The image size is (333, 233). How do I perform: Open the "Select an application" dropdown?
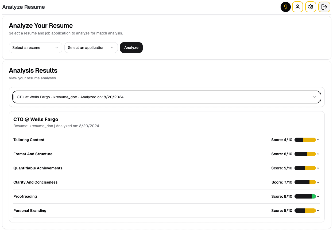(x=91, y=48)
